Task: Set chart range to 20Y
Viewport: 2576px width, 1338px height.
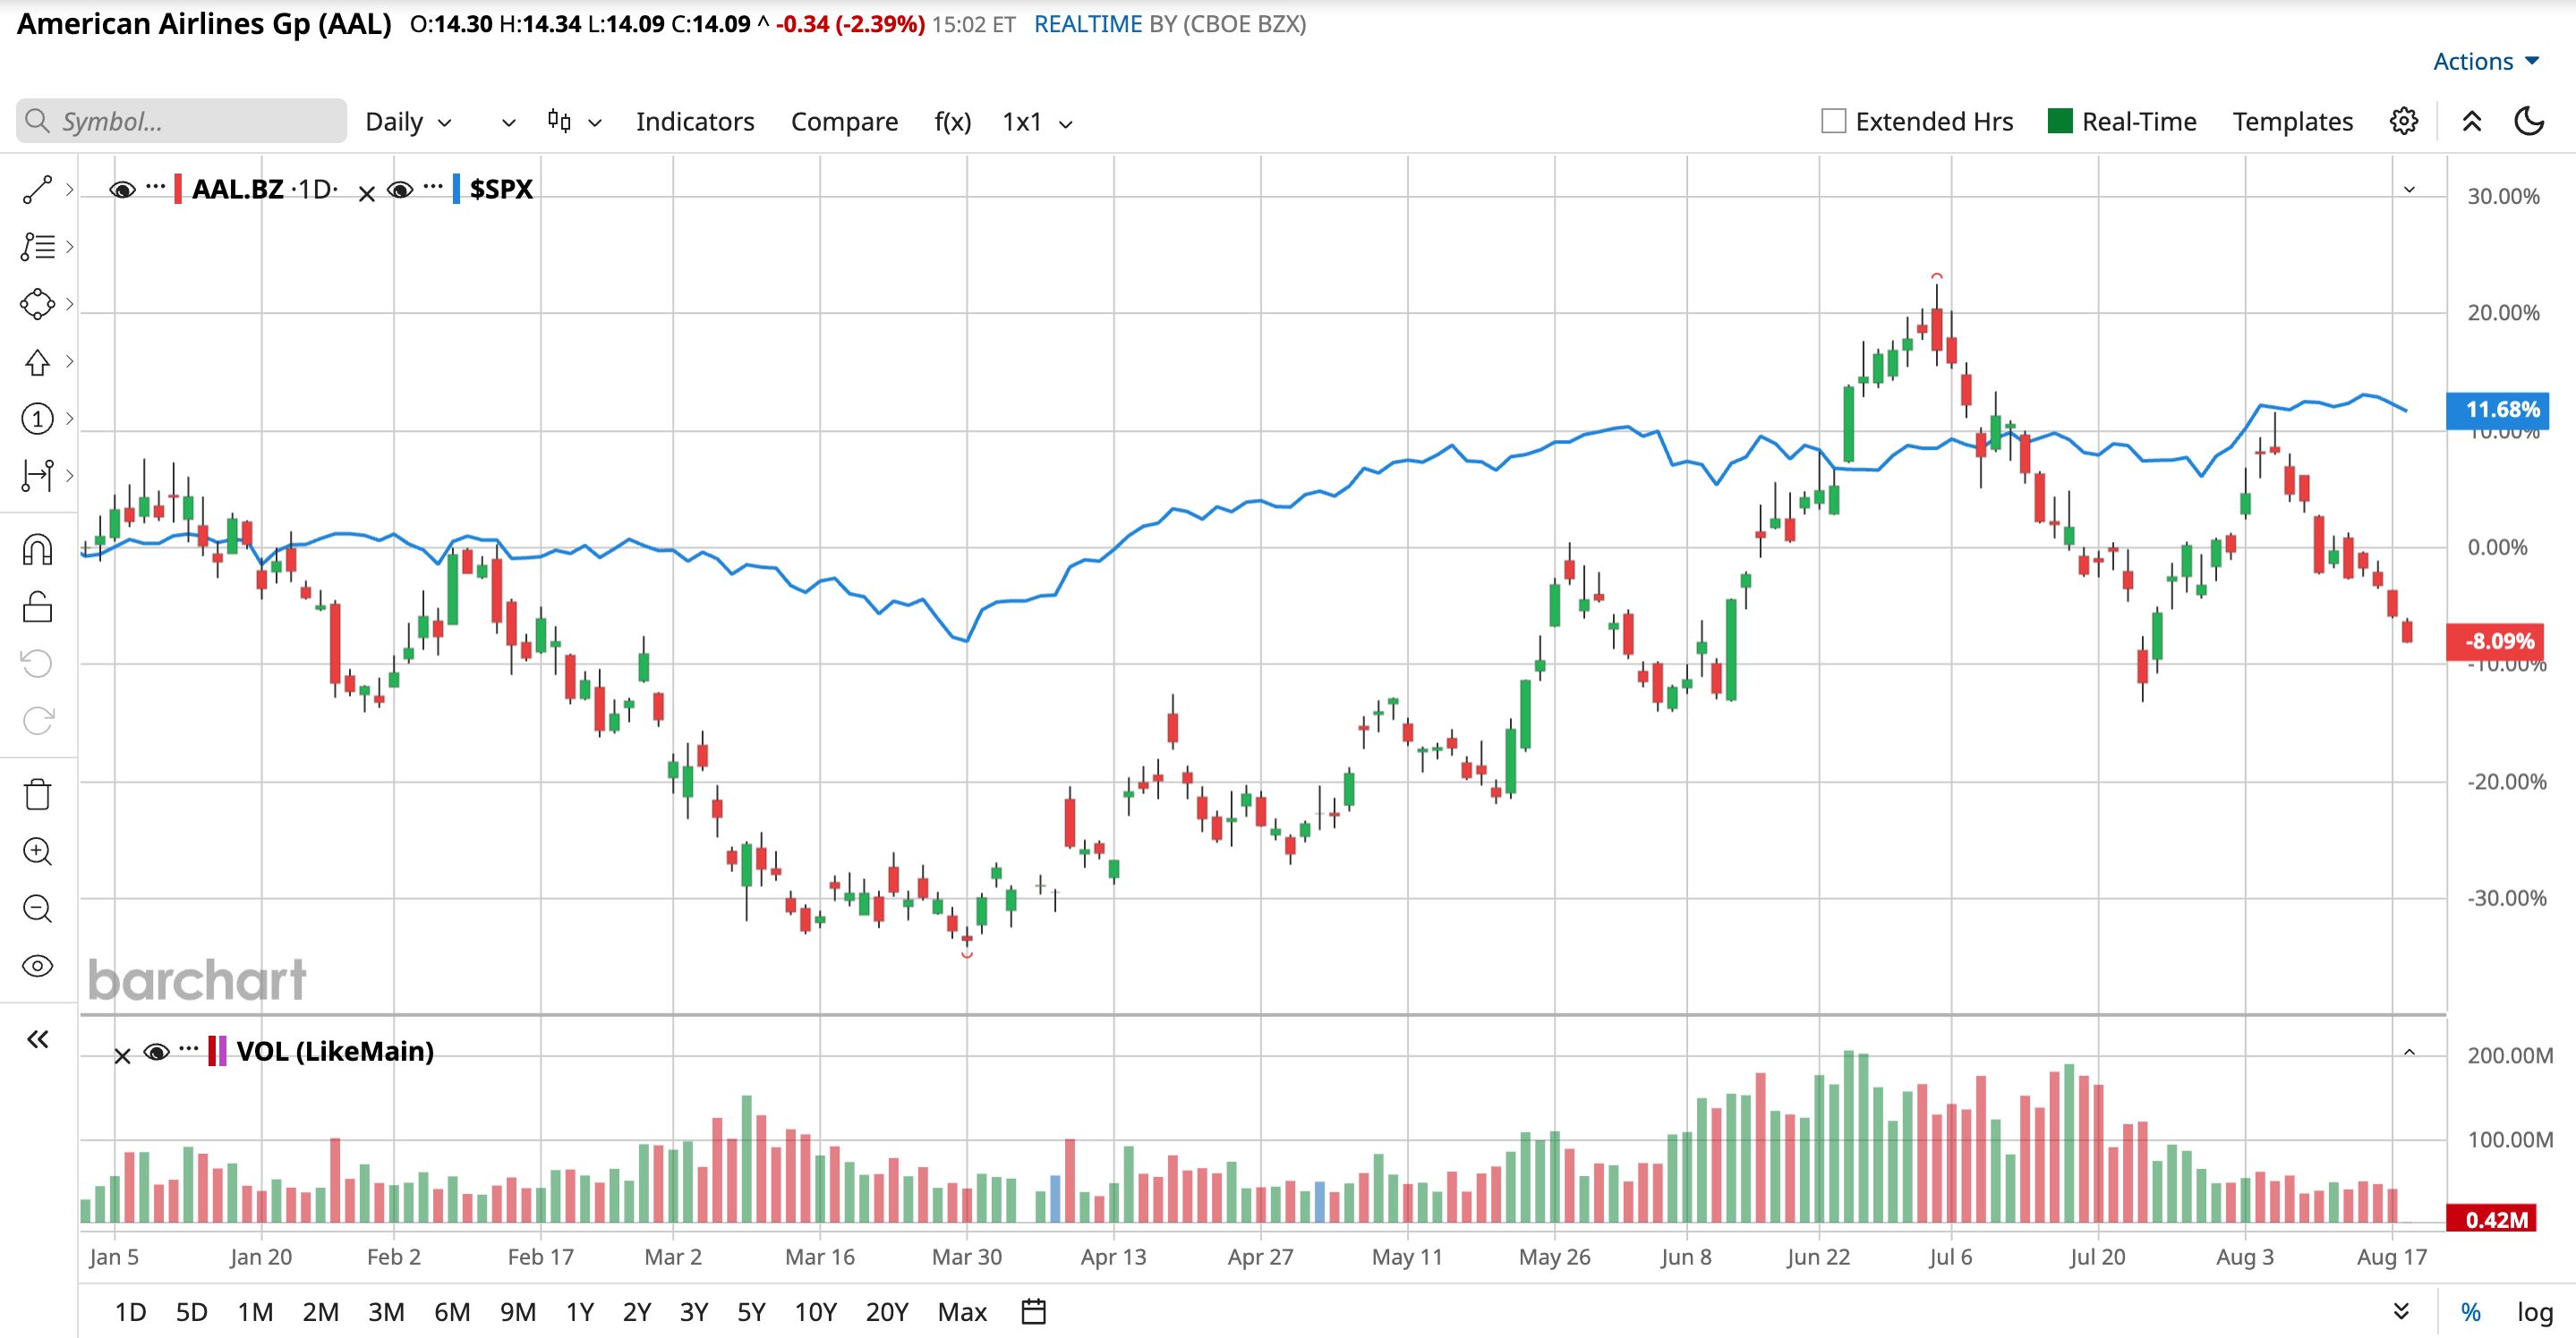Action: point(887,1311)
